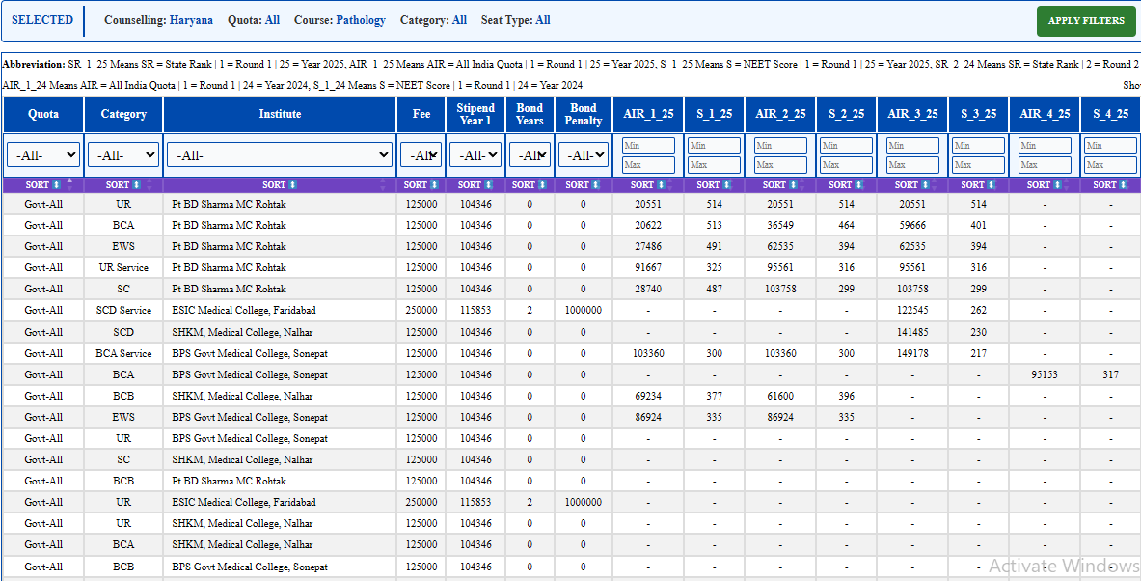Sort by Bond Years column
This screenshot has width=1141, height=581.
click(x=530, y=185)
